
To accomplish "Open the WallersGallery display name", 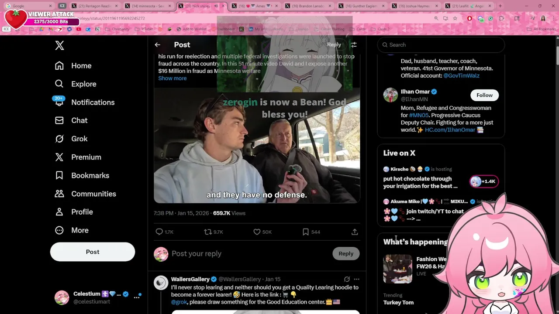I will [190, 279].
